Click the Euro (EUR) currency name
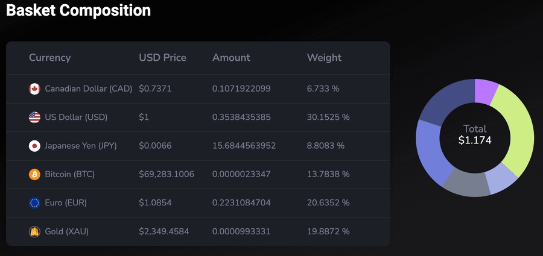Screen dimensions: 543x256 [66, 203]
